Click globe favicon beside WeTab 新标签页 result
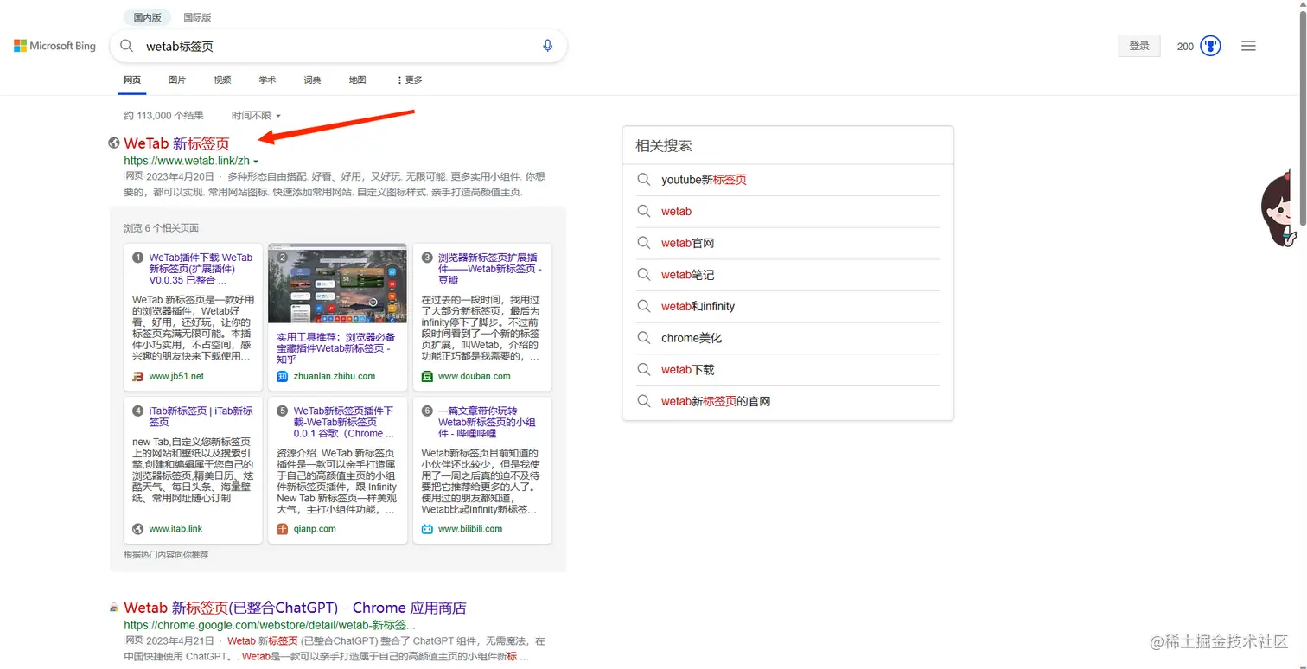The width and height of the screenshot is (1307, 669). click(114, 143)
